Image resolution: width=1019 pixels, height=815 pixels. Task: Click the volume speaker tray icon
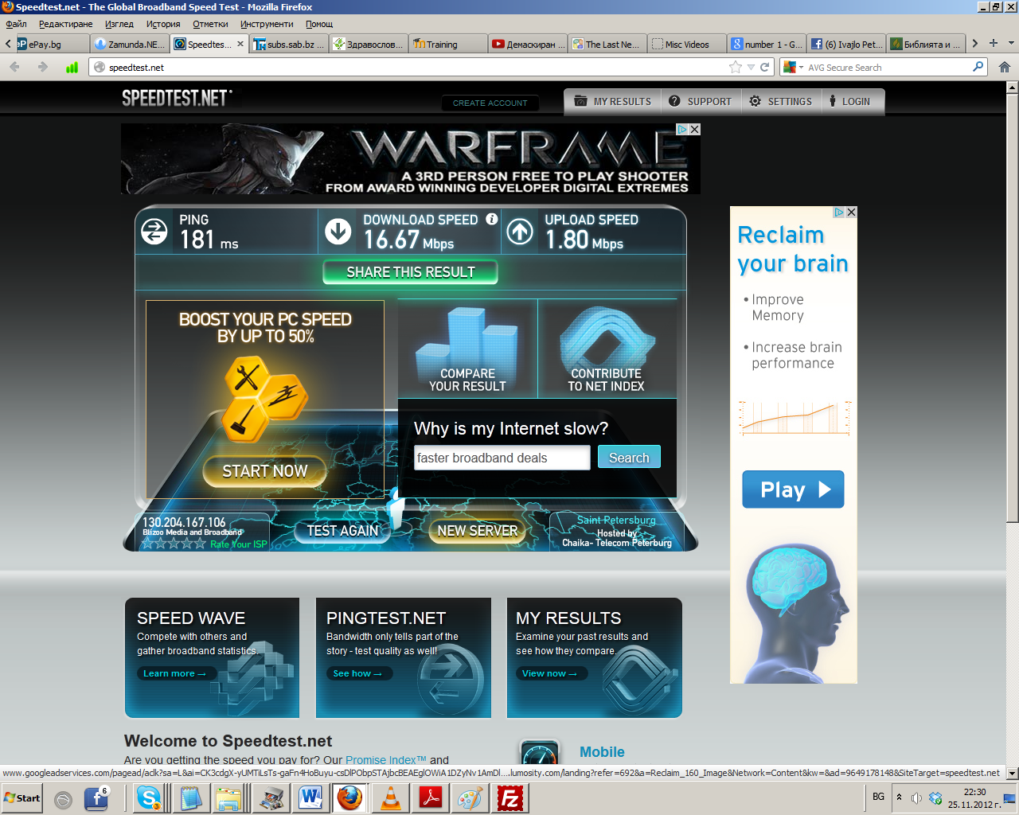[x=916, y=797]
